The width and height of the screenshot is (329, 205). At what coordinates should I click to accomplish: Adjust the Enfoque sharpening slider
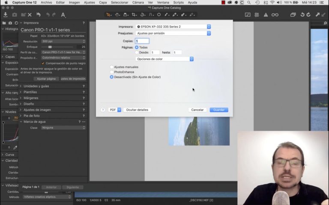coord(50,47)
